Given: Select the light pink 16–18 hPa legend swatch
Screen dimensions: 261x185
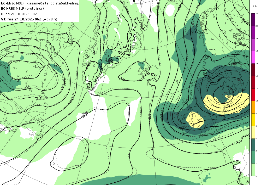Looking at the screenshot, I should (253, 57).
